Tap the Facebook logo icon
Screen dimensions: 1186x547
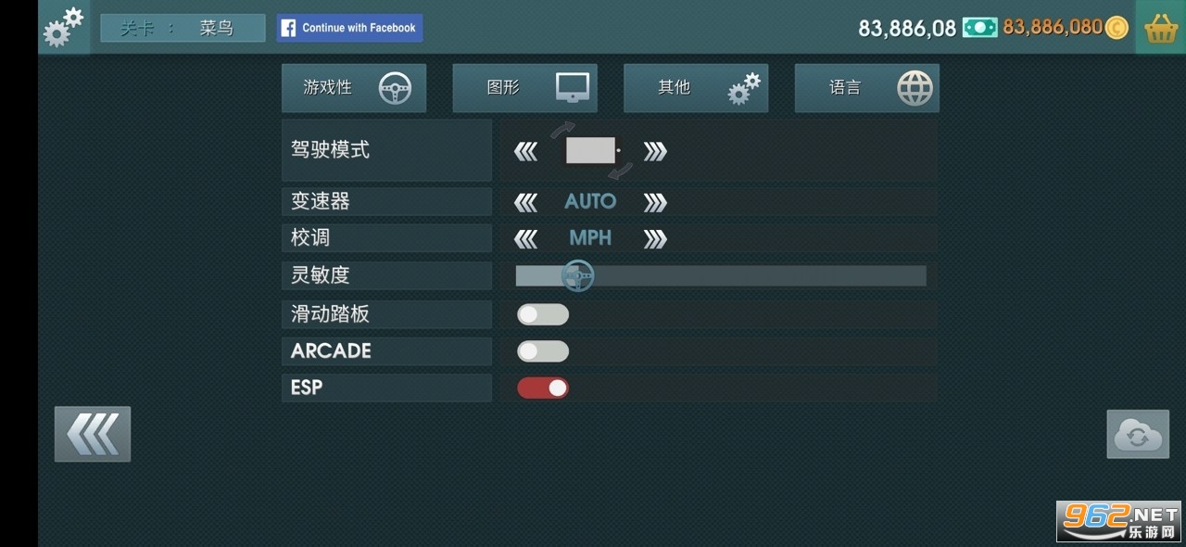coord(288,28)
